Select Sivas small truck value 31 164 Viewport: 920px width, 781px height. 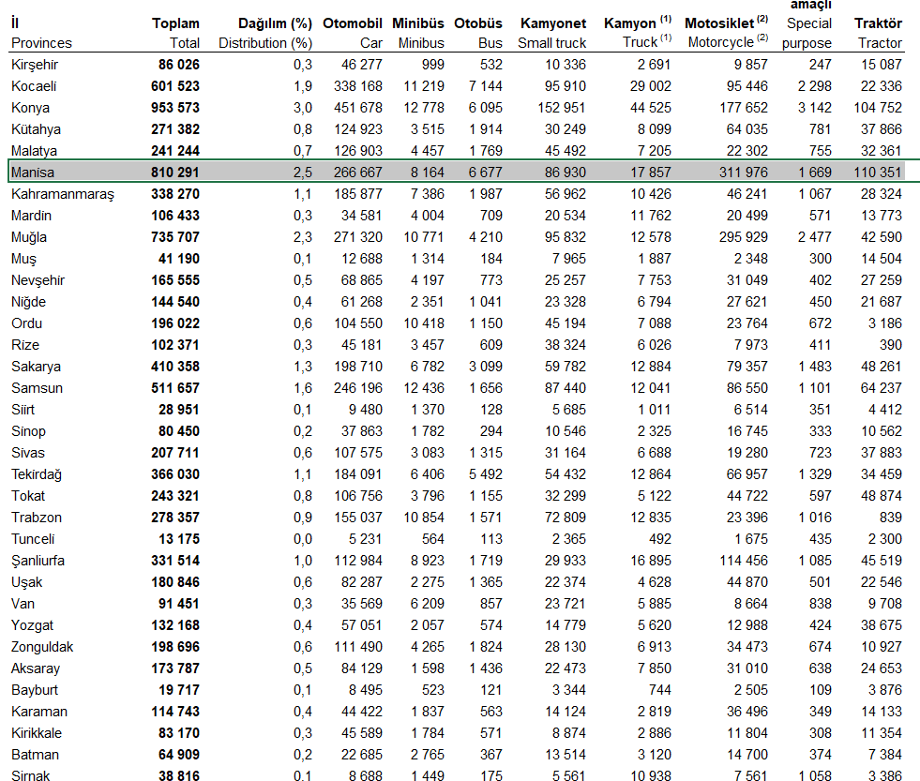click(565, 453)
